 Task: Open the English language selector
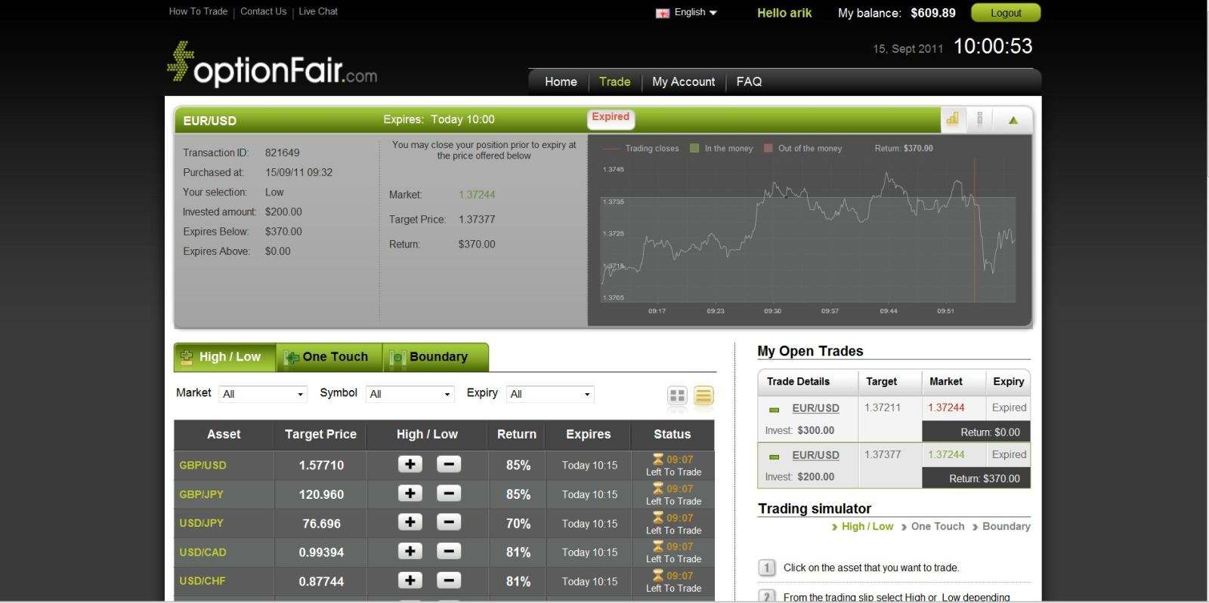click(x=688, y=13)
